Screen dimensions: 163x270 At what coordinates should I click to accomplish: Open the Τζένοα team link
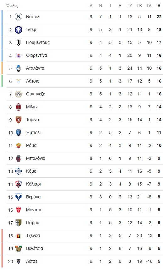pyautogui.click(x=33, y=235)
